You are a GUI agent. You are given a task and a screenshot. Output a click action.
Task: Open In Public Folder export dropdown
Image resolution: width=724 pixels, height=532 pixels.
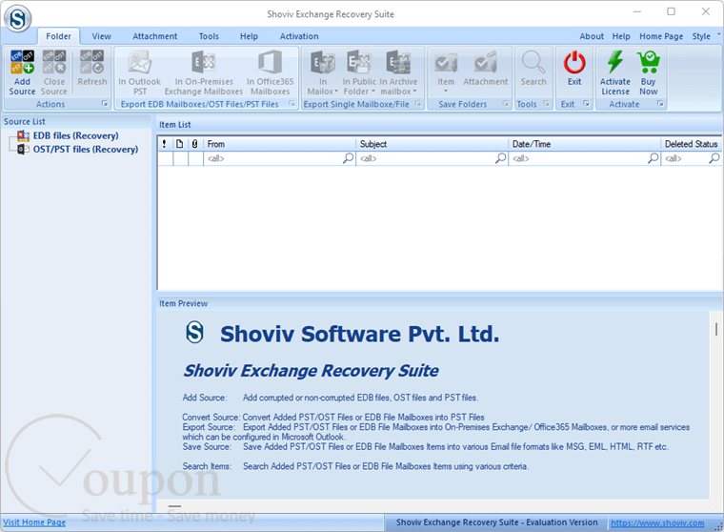[359, 73]
